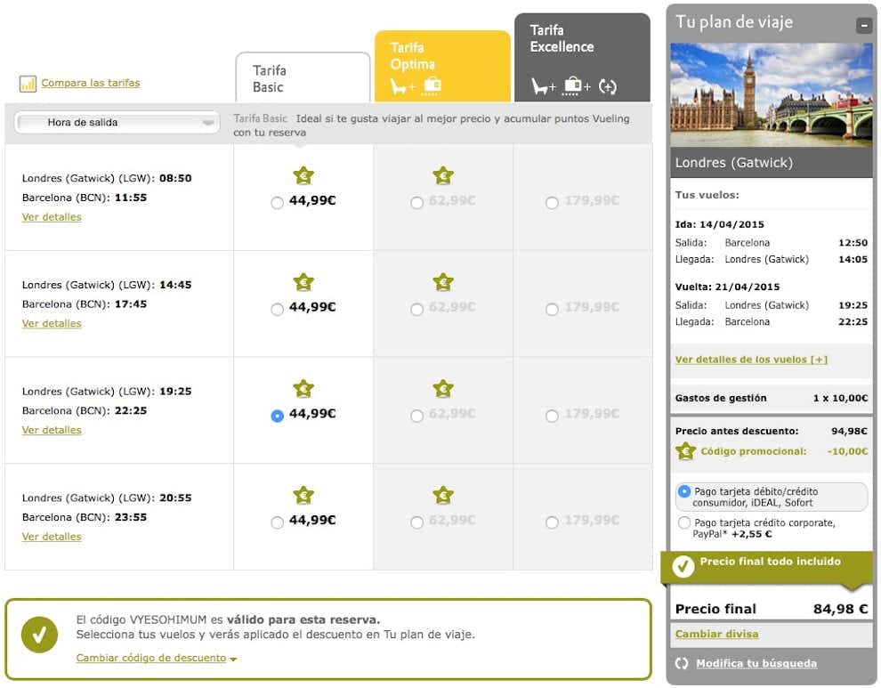Click the Cambiar divisa link
This screenshot has height=688, width=881.
pyautogui.click(x=717, y=634)
